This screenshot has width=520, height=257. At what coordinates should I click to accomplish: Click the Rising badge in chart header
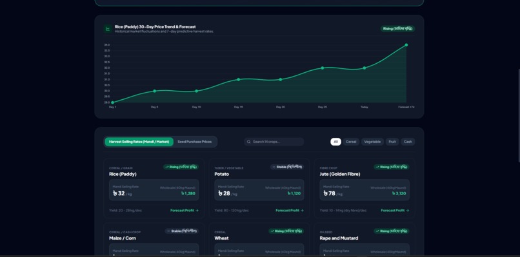397,29
